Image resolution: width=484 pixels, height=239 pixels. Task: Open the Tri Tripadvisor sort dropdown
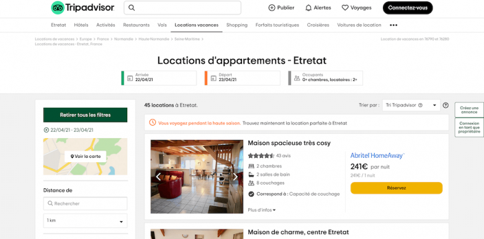pyautogui.click(x=411, y=105)
